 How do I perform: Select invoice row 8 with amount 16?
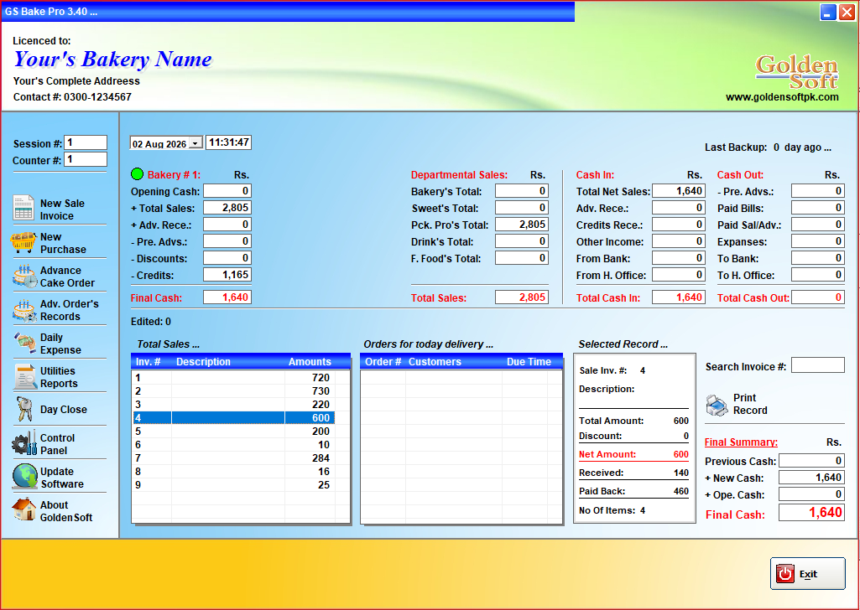pyautogui.click(x=233, y=472)
